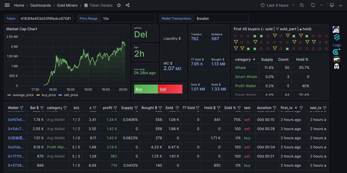The image size is (347, 173).
Task: Click the b/s column header
Action: coord(76,108)
